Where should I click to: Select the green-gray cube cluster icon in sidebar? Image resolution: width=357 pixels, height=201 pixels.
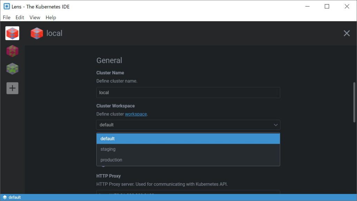[x=12, y=69]
